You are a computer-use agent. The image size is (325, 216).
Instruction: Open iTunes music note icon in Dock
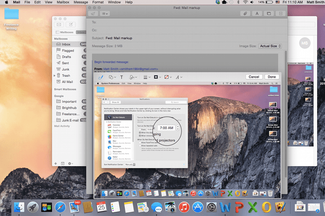(x=184, y=207)
